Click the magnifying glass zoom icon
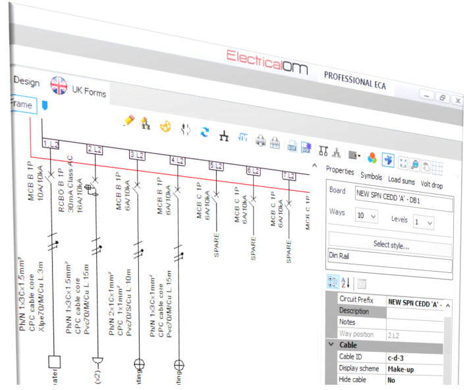This screenshot has height=390, width=471. pyautogui.click(x=414, y=164)
